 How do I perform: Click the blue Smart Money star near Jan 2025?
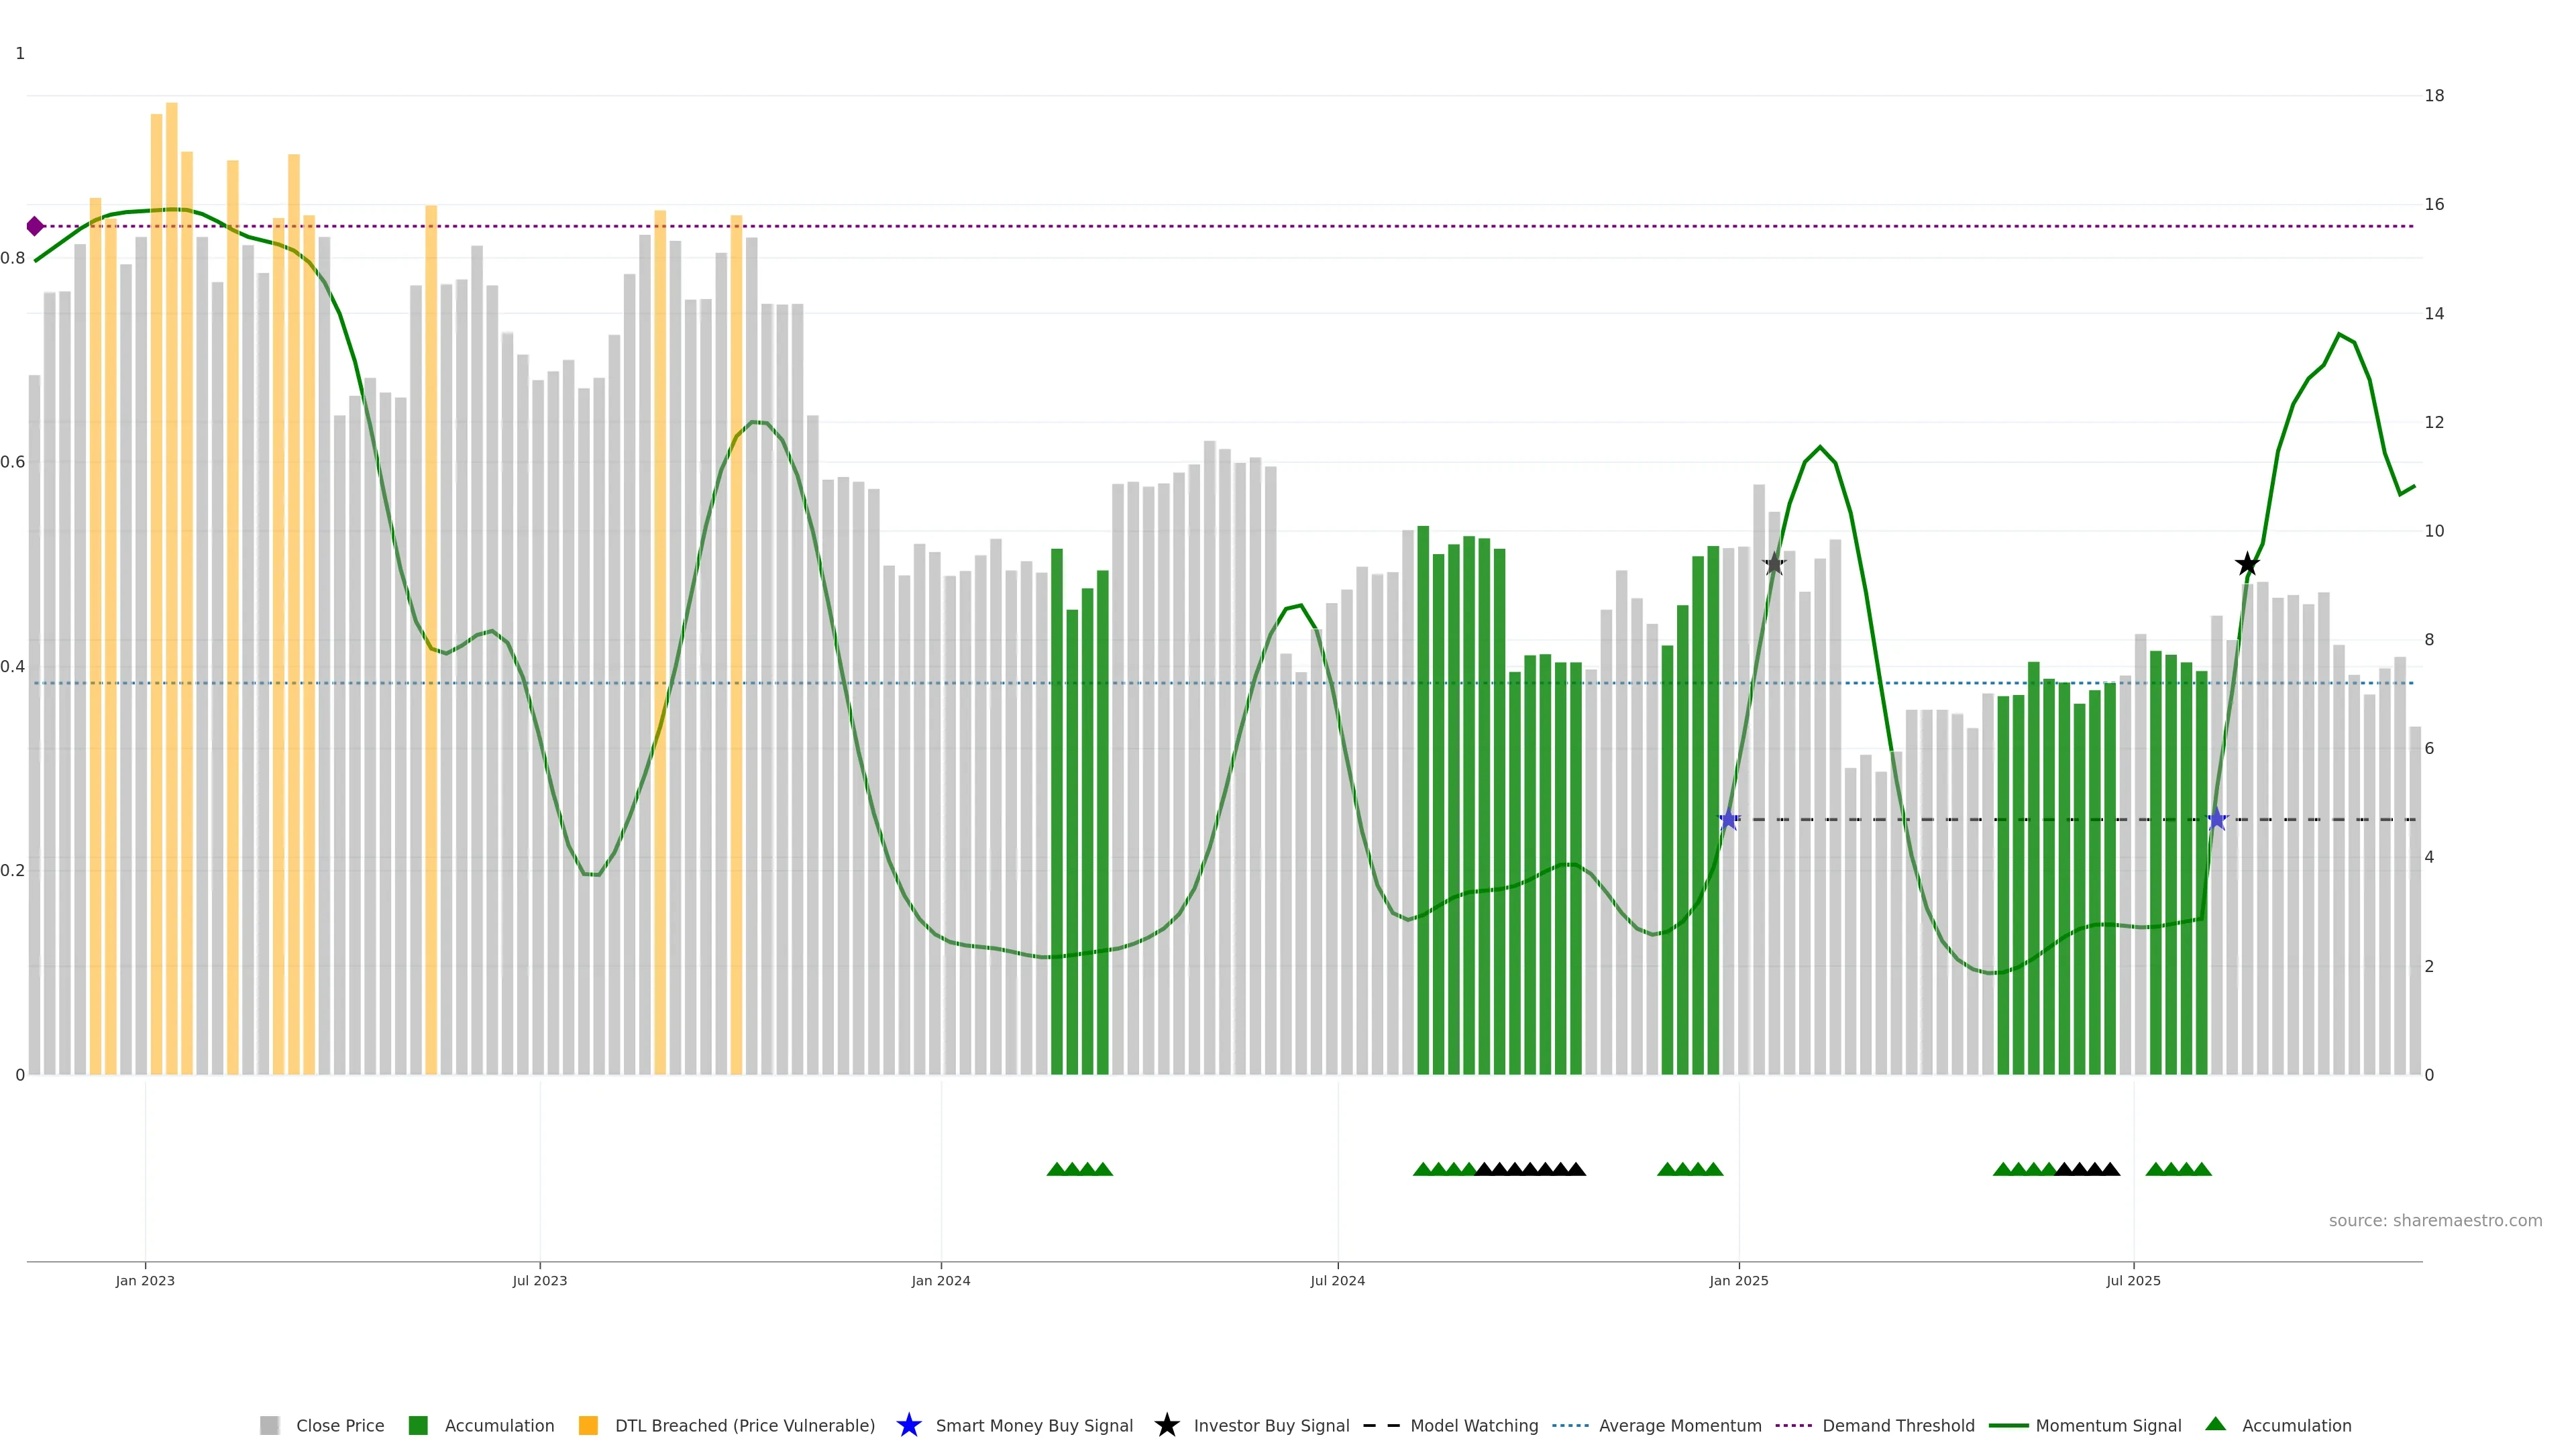(1729, 819)
